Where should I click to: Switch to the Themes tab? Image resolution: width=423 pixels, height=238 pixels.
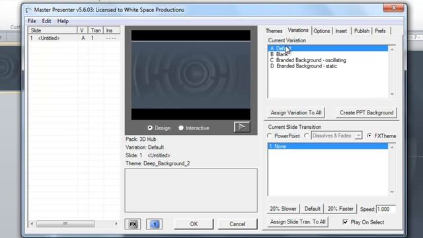[x=274, y=31]
